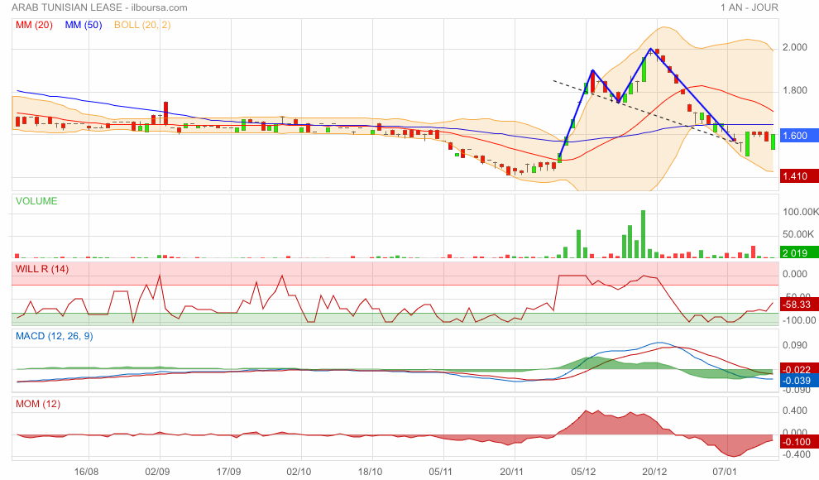Click the 2.000 price axis label
This screenshot has width=819, height=480.
794,47
